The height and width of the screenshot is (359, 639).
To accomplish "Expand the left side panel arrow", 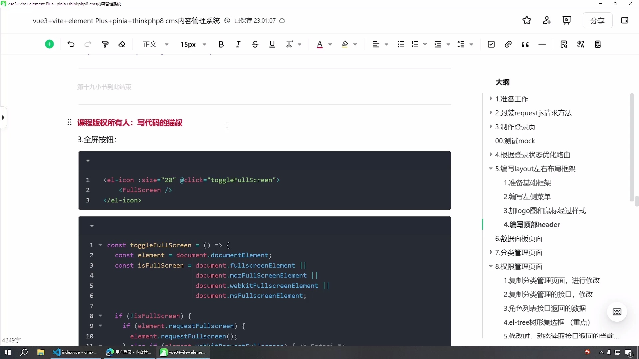I will (3, 117).
